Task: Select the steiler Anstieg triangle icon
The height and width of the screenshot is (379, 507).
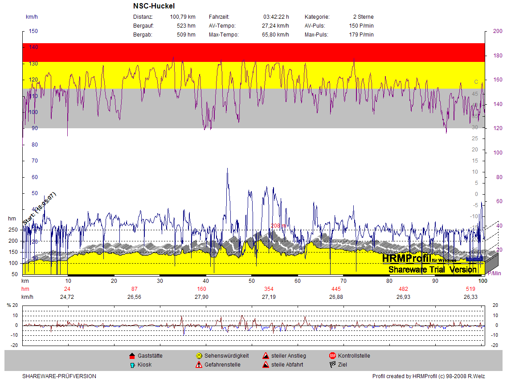Action: coord(266,356)
